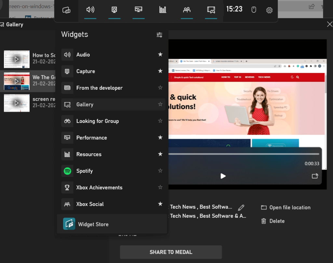Click the 15:23 clock display

(234, 9)
